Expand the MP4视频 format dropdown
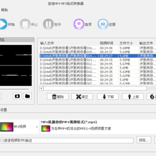 pyautogui.click(x=37, y=127)
